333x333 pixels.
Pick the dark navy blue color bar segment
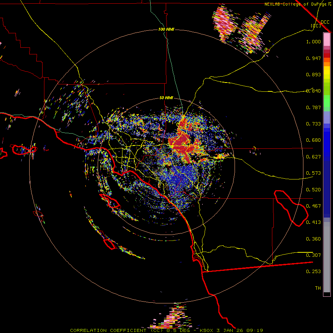(x=327, y=189)
